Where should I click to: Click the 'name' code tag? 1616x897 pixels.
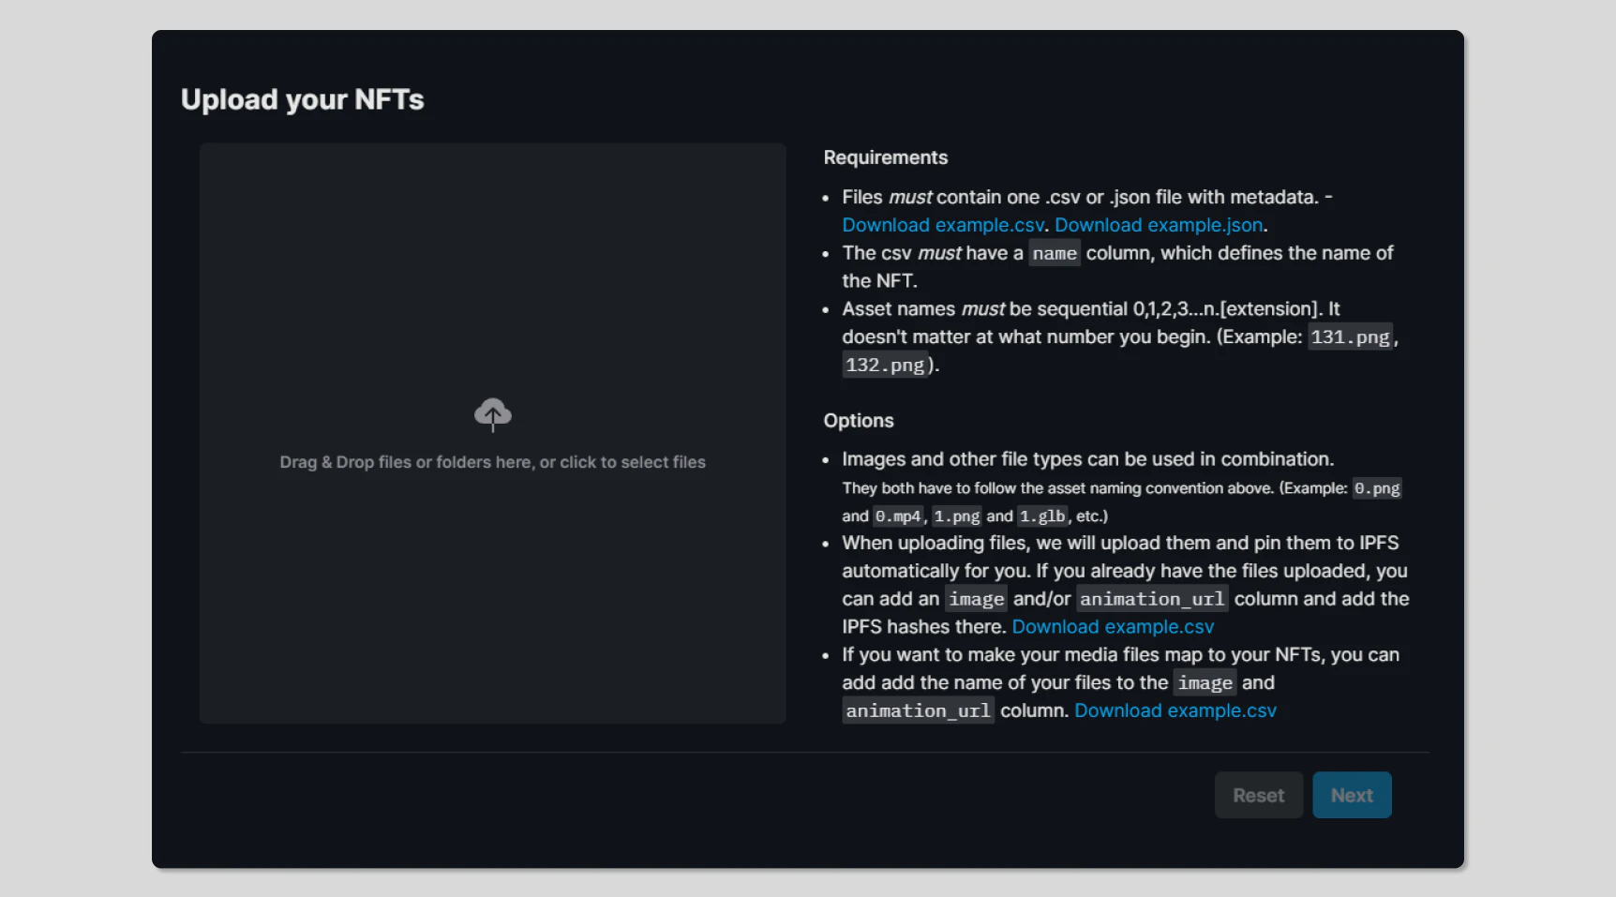pos(1055,253)
